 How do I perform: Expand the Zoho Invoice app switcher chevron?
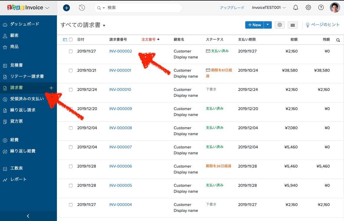click(47, 8)
